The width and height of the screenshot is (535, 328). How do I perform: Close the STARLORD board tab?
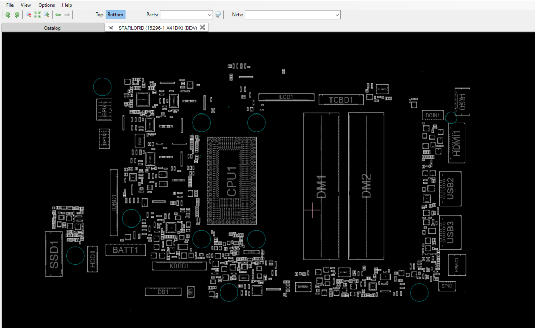click(x=202, y=27)
